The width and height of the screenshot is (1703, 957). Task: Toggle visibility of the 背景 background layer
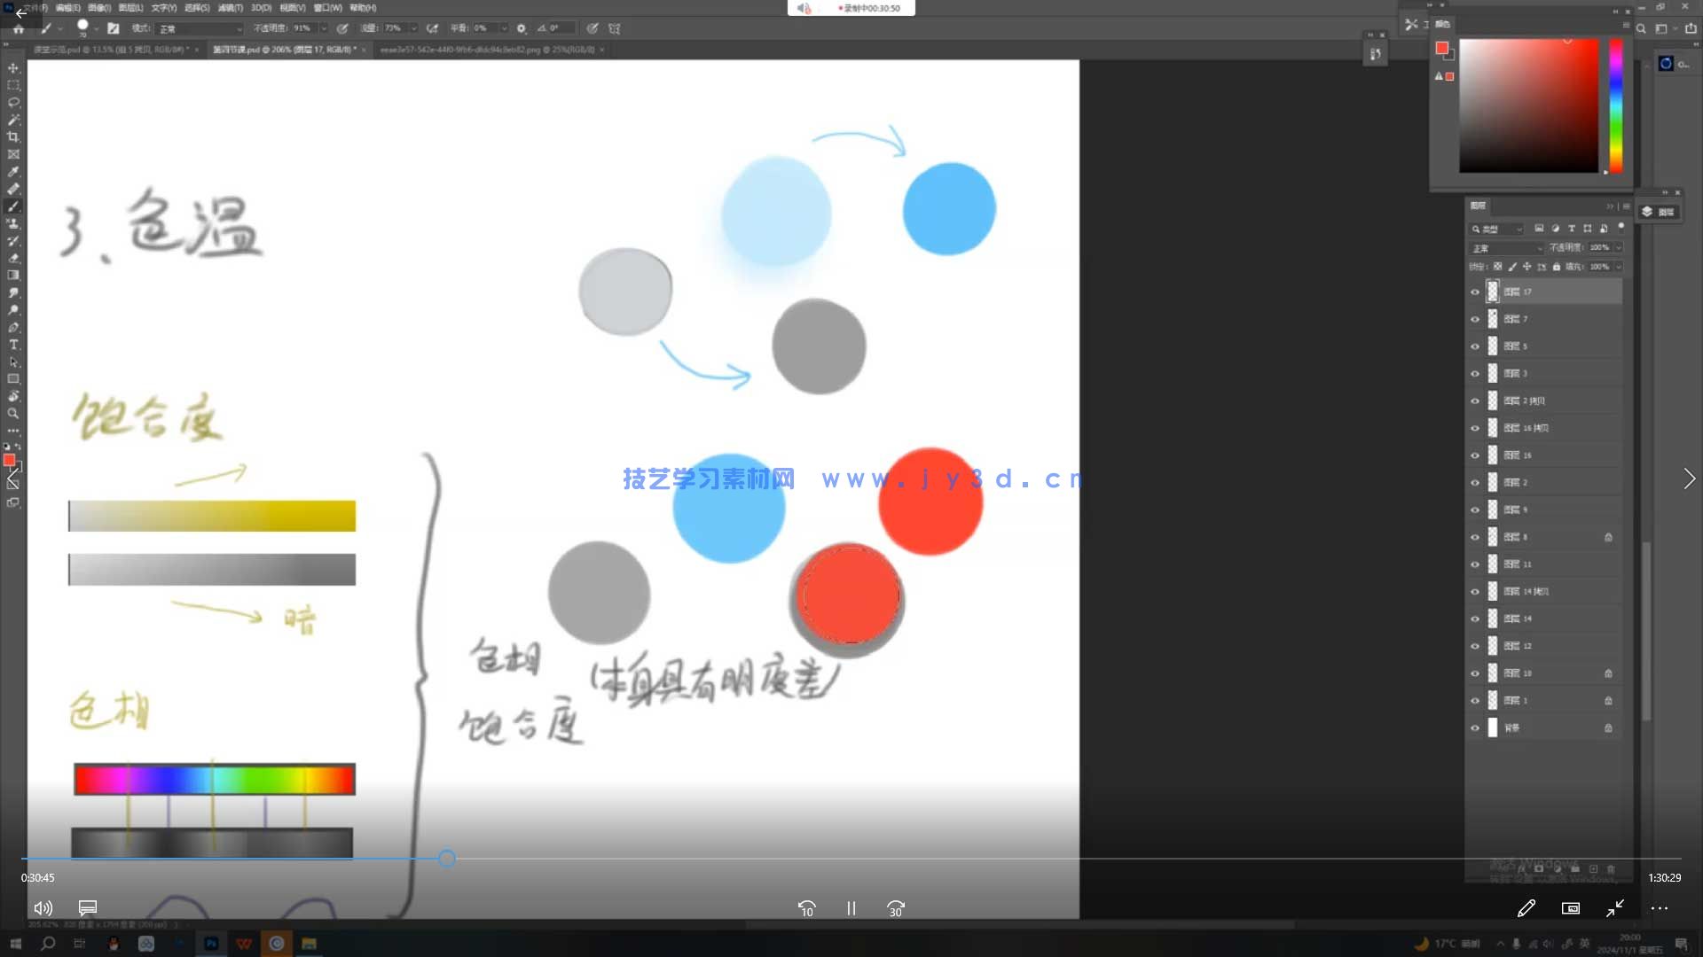click(x=1475, y=727)
